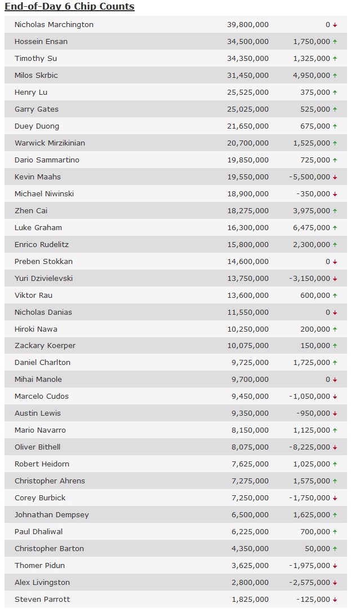351x612 pixels.
Task: Click the red arrow in Kevin Maahs' row
Action: pyautogui.click(x=335, y=177)
